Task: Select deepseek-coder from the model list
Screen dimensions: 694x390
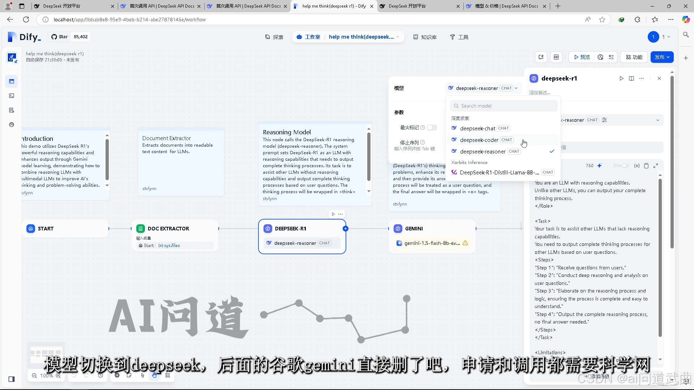Action: pos(479,140)
